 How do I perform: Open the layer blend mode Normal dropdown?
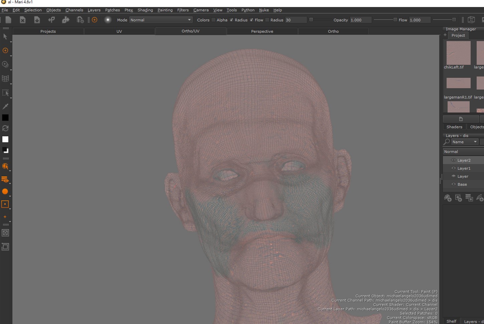click(463, 152)
